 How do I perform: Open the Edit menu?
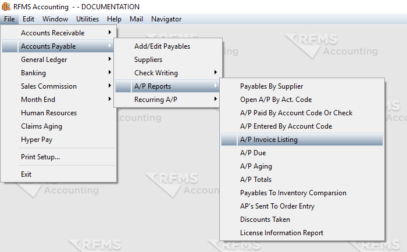coord(28,19)
